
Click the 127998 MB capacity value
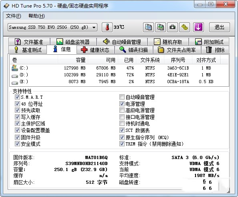[75, 68]
